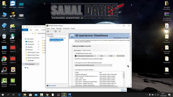Click taskbar search icon
The image size is (173, 97).
[8, 95]
